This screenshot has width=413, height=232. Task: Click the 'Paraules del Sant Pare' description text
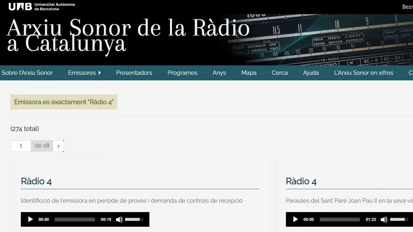click(x=349, y=201)
